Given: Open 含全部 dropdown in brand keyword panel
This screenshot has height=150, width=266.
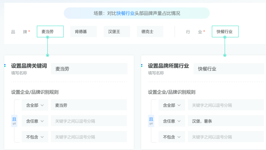Looking at the screenshot, I should [35, 105].
